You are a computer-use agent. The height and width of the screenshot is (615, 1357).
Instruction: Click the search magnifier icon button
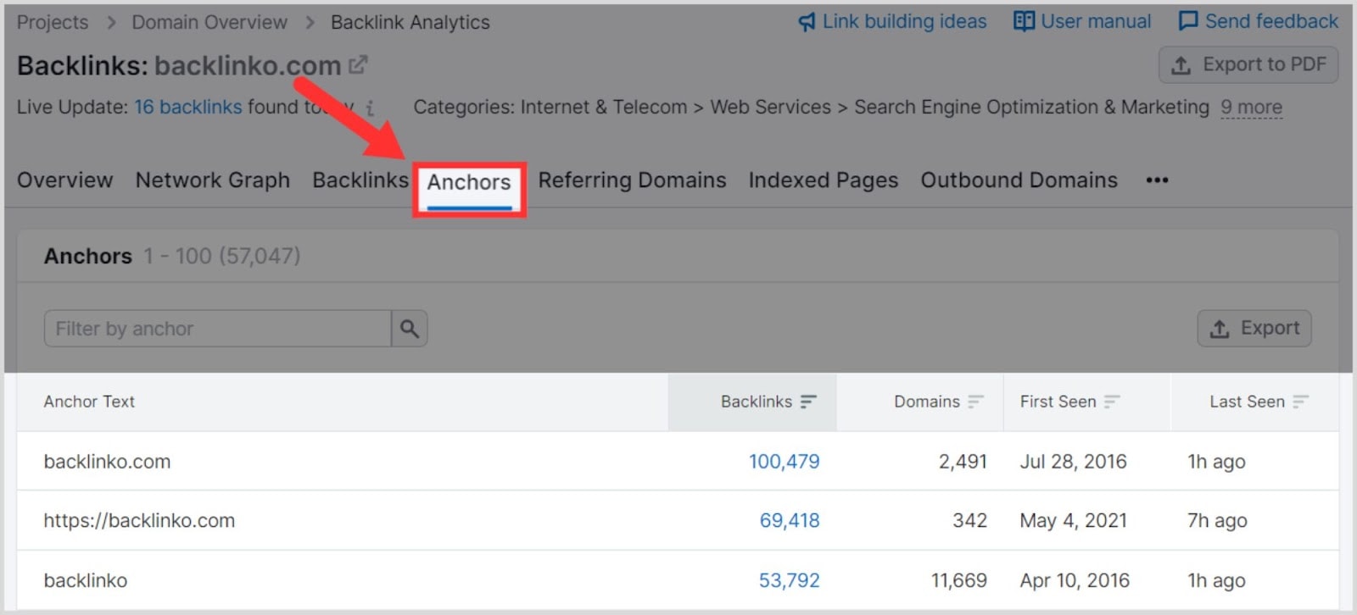click(x=410, y=329)
